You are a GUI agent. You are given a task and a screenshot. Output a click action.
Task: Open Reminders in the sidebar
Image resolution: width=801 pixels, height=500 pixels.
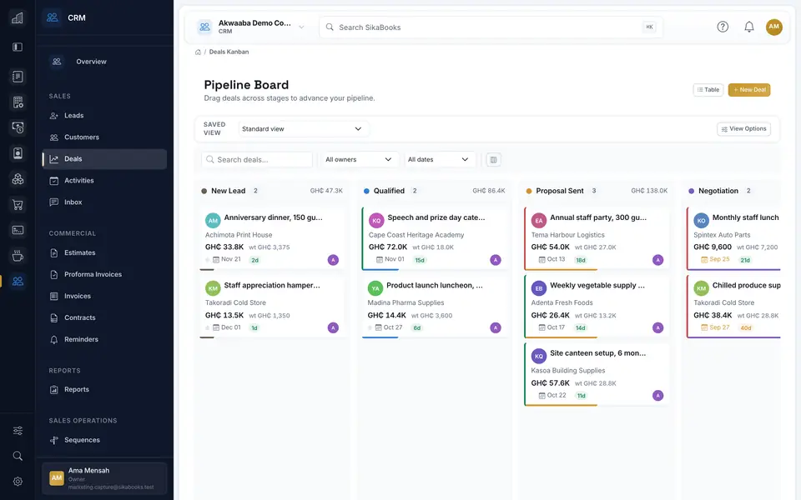click(104, 339)
